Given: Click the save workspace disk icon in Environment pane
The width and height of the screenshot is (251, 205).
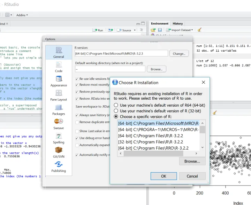Looking at the screenshot, I should [x=160, y=30].
